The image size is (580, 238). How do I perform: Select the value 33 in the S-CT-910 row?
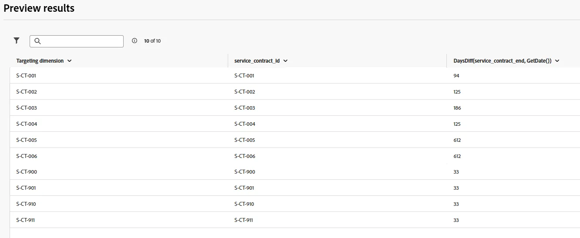[x=456, y=204]
